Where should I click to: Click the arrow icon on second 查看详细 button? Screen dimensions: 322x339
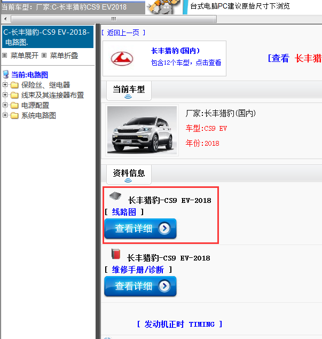coord(164,286)
